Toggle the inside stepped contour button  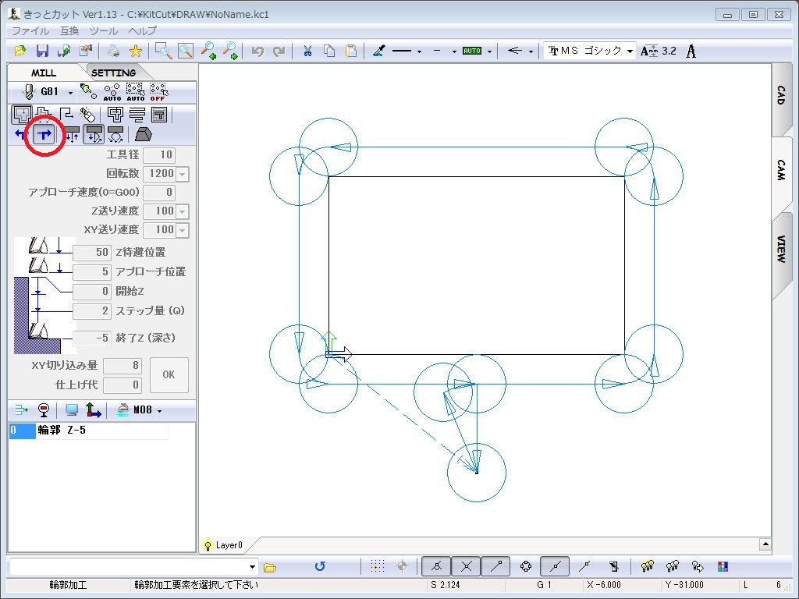[44, 114]
